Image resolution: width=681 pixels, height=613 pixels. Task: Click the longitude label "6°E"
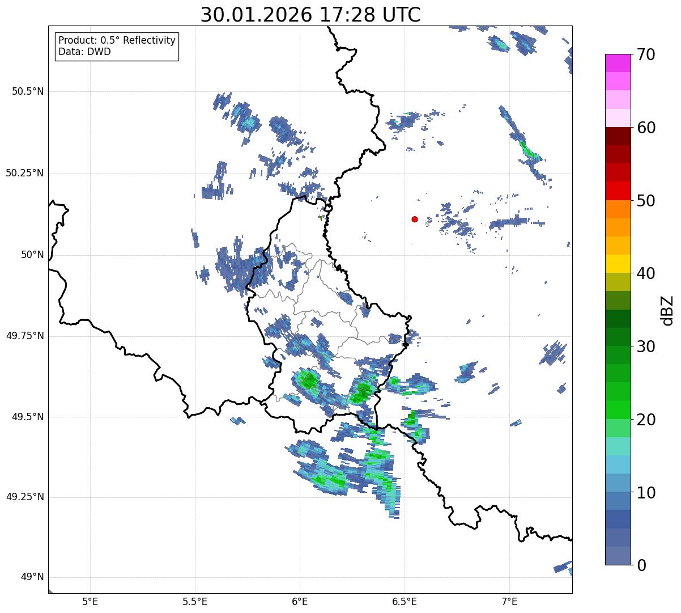pos(300,602)
